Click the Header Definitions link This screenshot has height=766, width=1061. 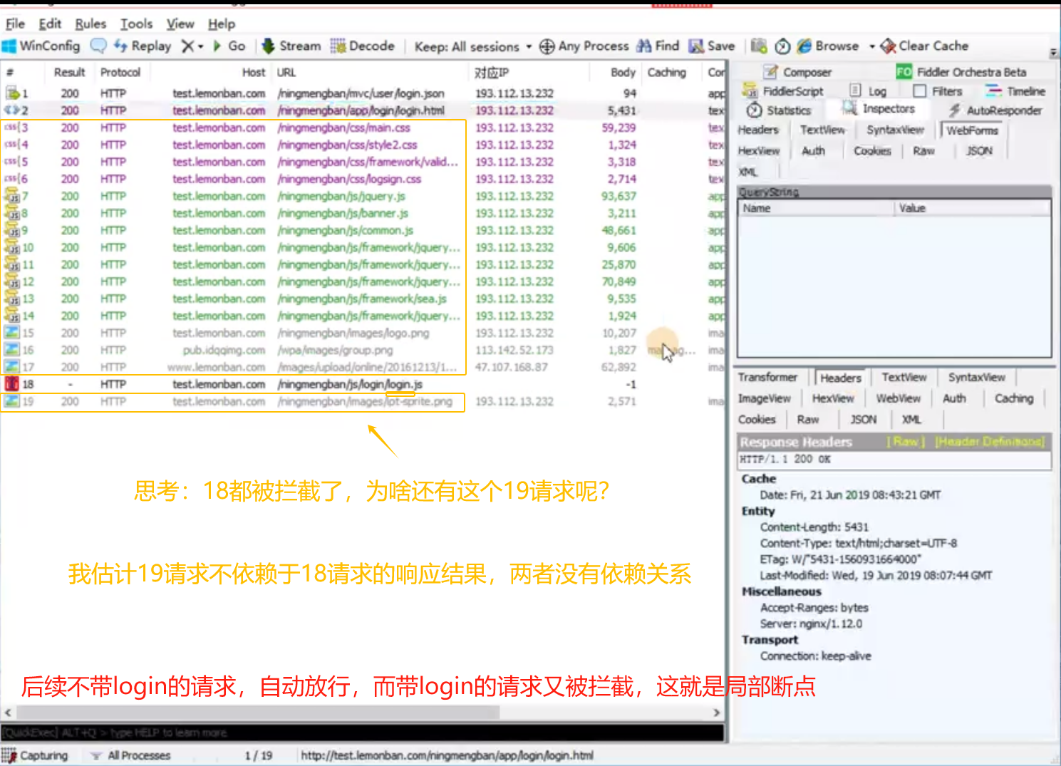[990, 442]
